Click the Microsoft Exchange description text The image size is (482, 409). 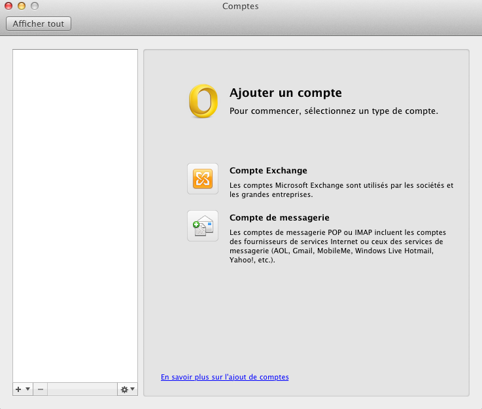341,190
